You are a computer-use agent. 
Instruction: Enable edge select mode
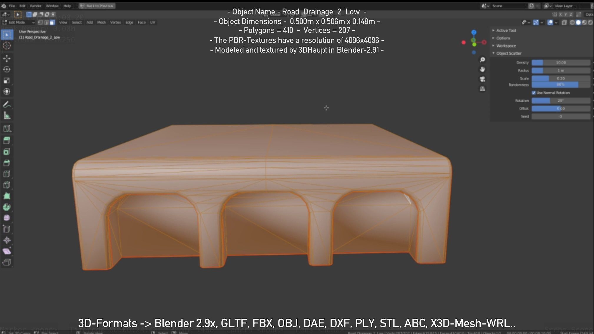pyautogui.click(x=46, y=22)
